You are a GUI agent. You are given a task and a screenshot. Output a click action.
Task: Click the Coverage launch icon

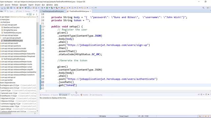(52, 8)
